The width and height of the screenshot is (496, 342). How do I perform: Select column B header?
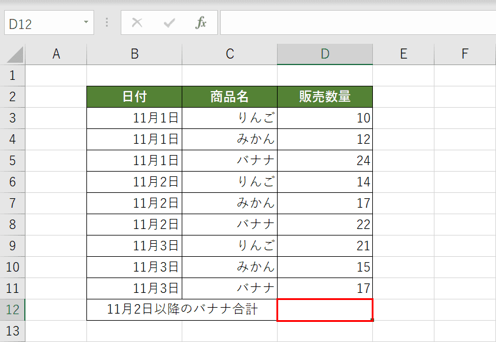(x=134, y=54)
